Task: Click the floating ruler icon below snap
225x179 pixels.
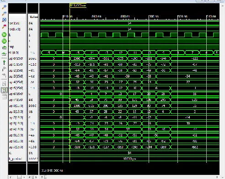Action: click(x=4, y=97)
